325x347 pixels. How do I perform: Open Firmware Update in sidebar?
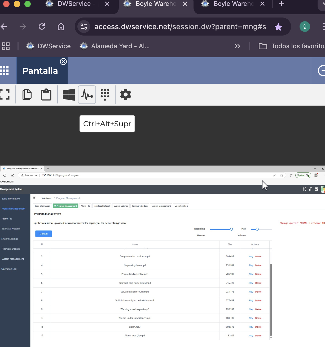11,249
